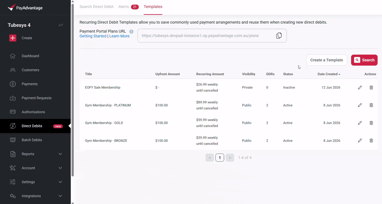382x204 pixels.
Task: Open the Getting Started link
Action: click(93, 36)
